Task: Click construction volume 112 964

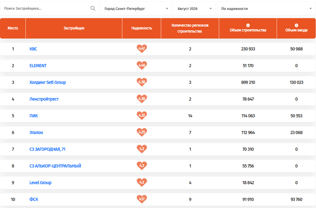Action: 248,132
